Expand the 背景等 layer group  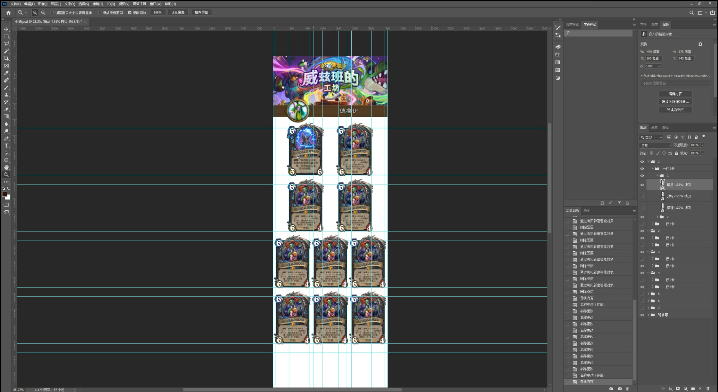pos(649,315)
